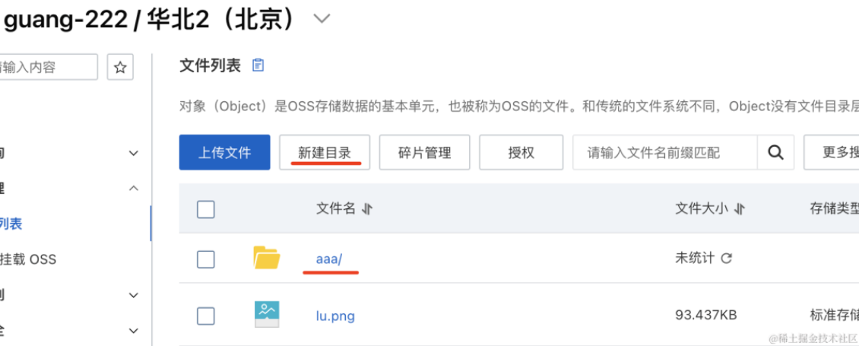This screenshot has width=859, height=346.
Task: Sort by 文件大小 using sort arrows
Action: 740,209
